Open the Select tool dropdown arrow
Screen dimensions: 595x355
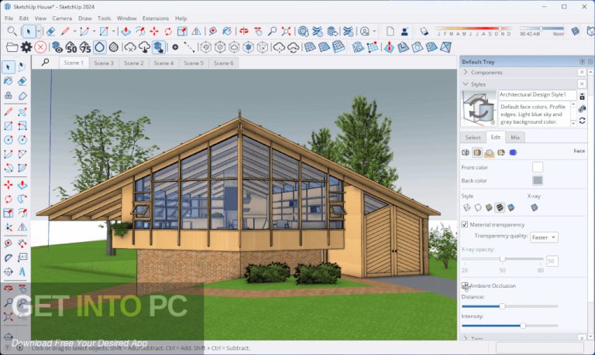(x=39, y=32)
